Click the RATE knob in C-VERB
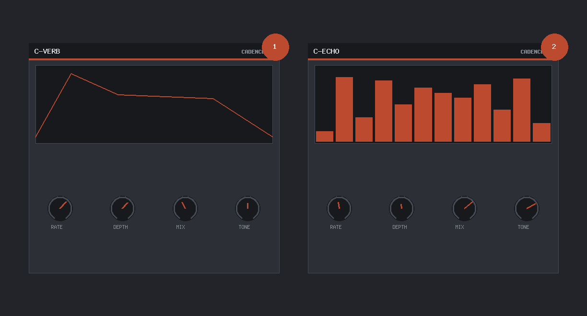This screenshot has height=316, width=587. [x=60, y=209]
